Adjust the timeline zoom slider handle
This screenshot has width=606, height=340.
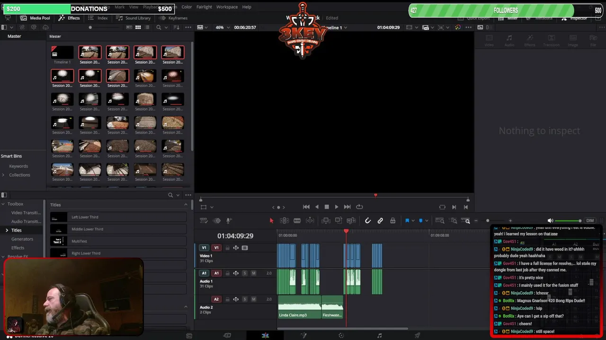[488, 221]
